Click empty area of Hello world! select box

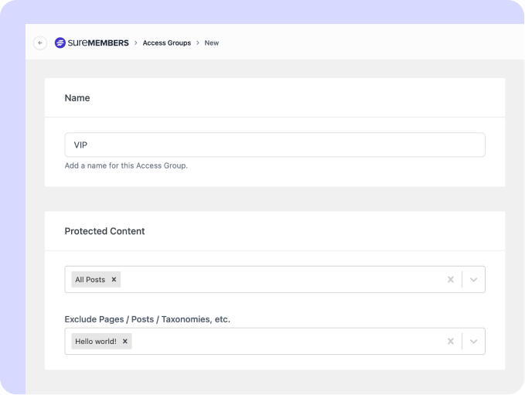coord(288,342)
